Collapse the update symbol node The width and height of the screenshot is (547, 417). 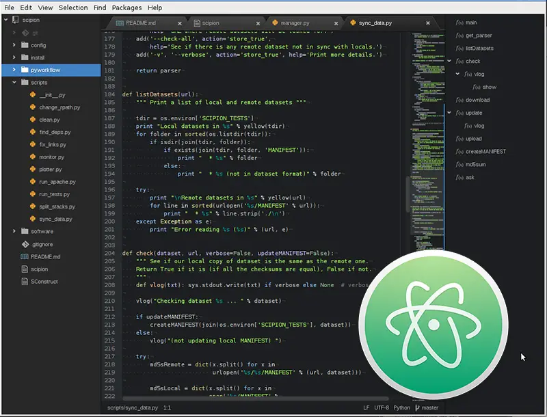click(x=449, y=113)
